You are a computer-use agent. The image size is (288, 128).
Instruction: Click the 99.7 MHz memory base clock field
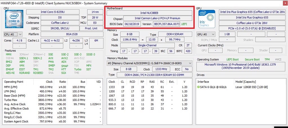pos(175,39)
